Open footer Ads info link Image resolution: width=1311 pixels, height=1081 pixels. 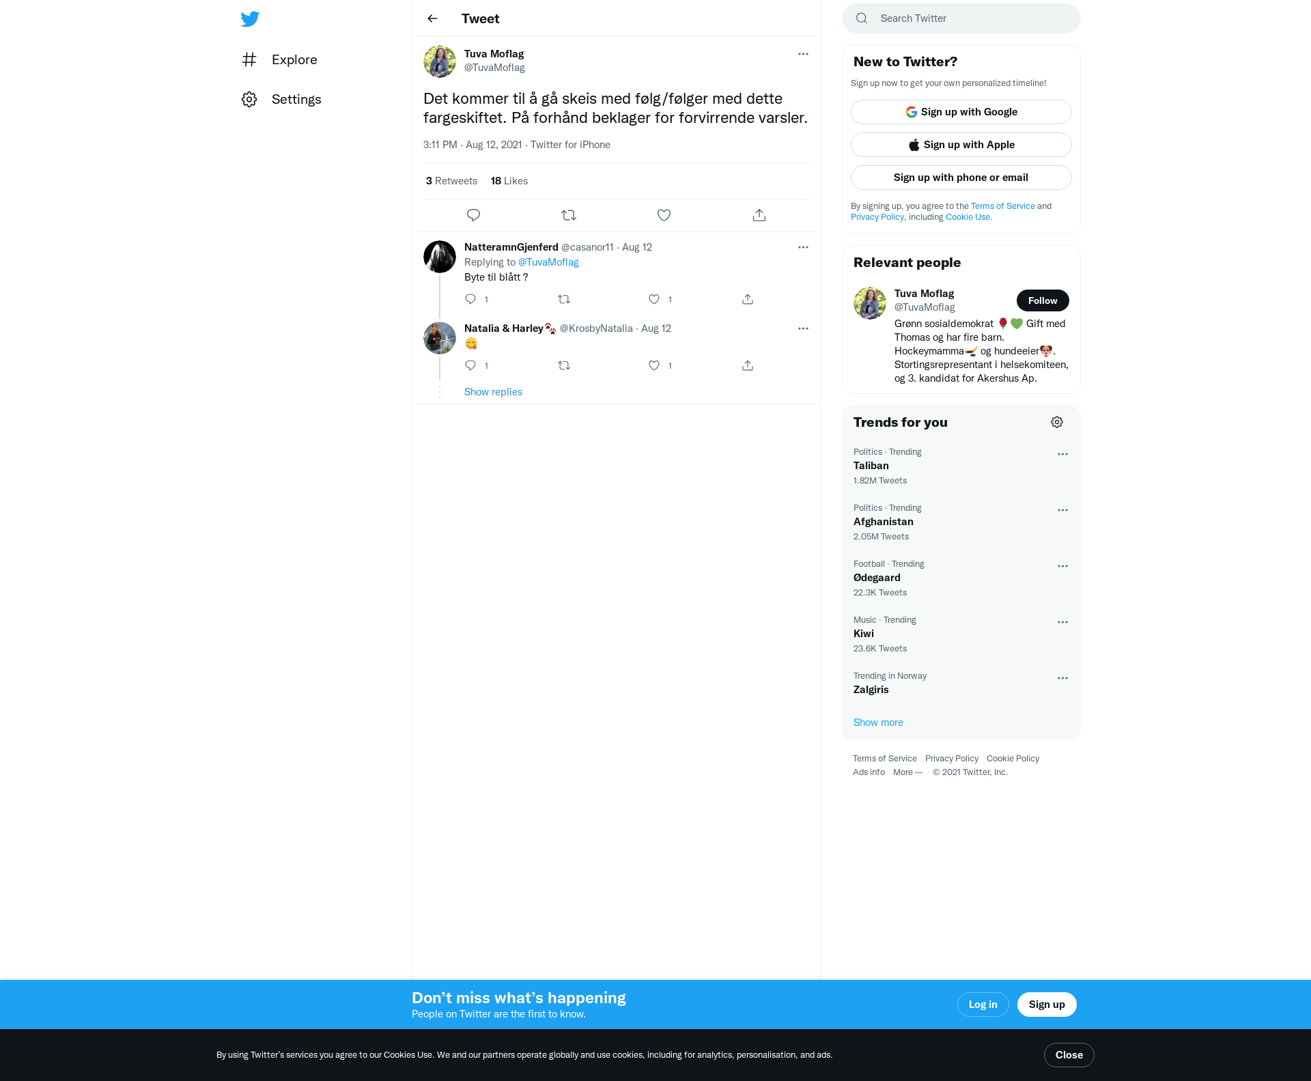869,772
